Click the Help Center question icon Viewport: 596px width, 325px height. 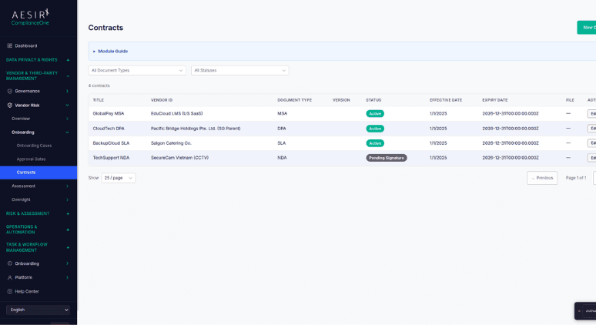[x=10, y=292]
